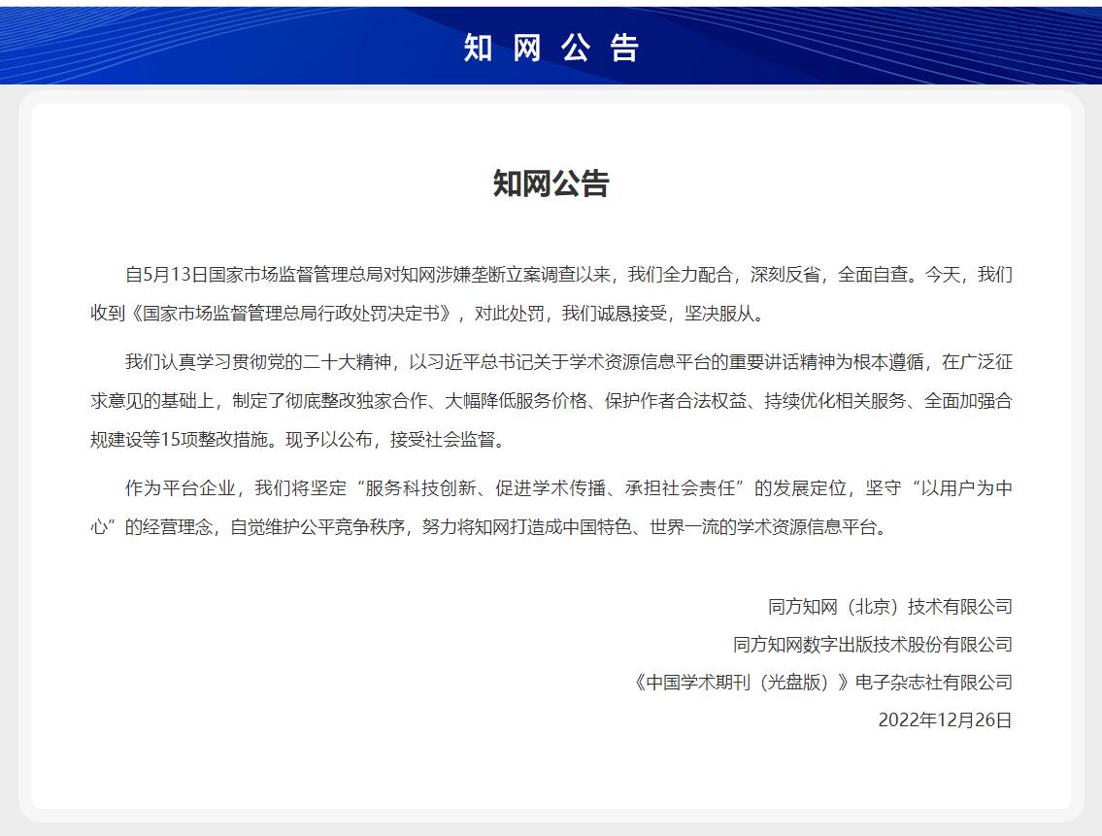Click the paragraph beginning 我们认真学习贯彻党的二十大精神
This screenshot has width=1102, height=836.
coord(551,401)
